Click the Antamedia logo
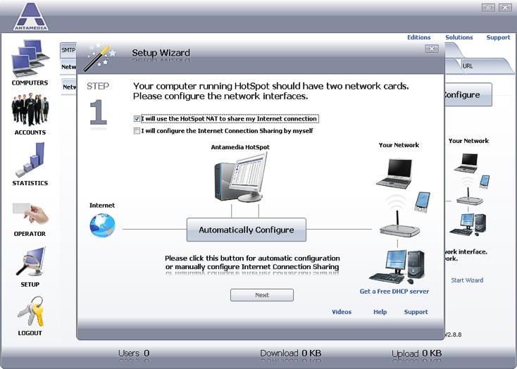This screenshot has width=517, height=369. point(31,17)
